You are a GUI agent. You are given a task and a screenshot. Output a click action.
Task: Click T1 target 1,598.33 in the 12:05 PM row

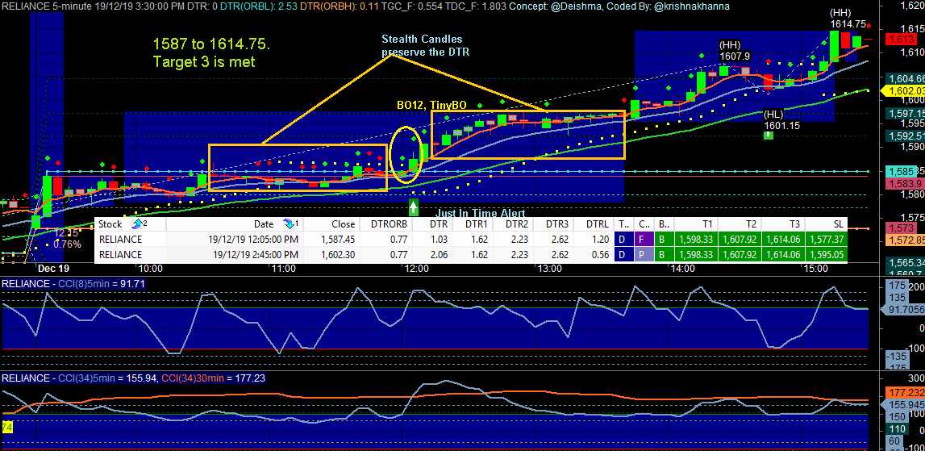pos(695,240)
